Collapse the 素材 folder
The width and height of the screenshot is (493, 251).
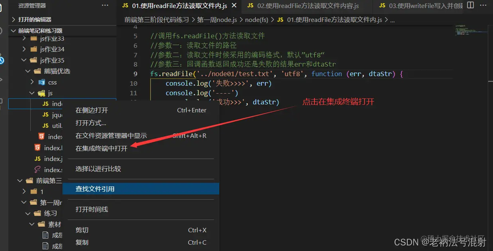tap(32, 224)
